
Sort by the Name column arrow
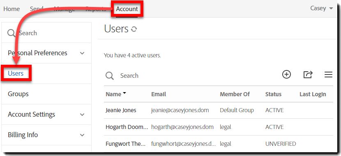[124, 93]
